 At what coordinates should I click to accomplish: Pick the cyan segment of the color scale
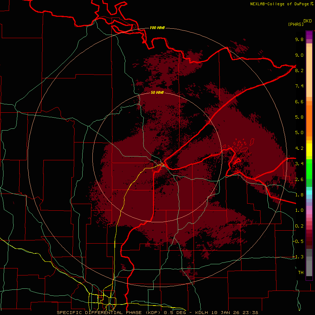pos(309,192)
